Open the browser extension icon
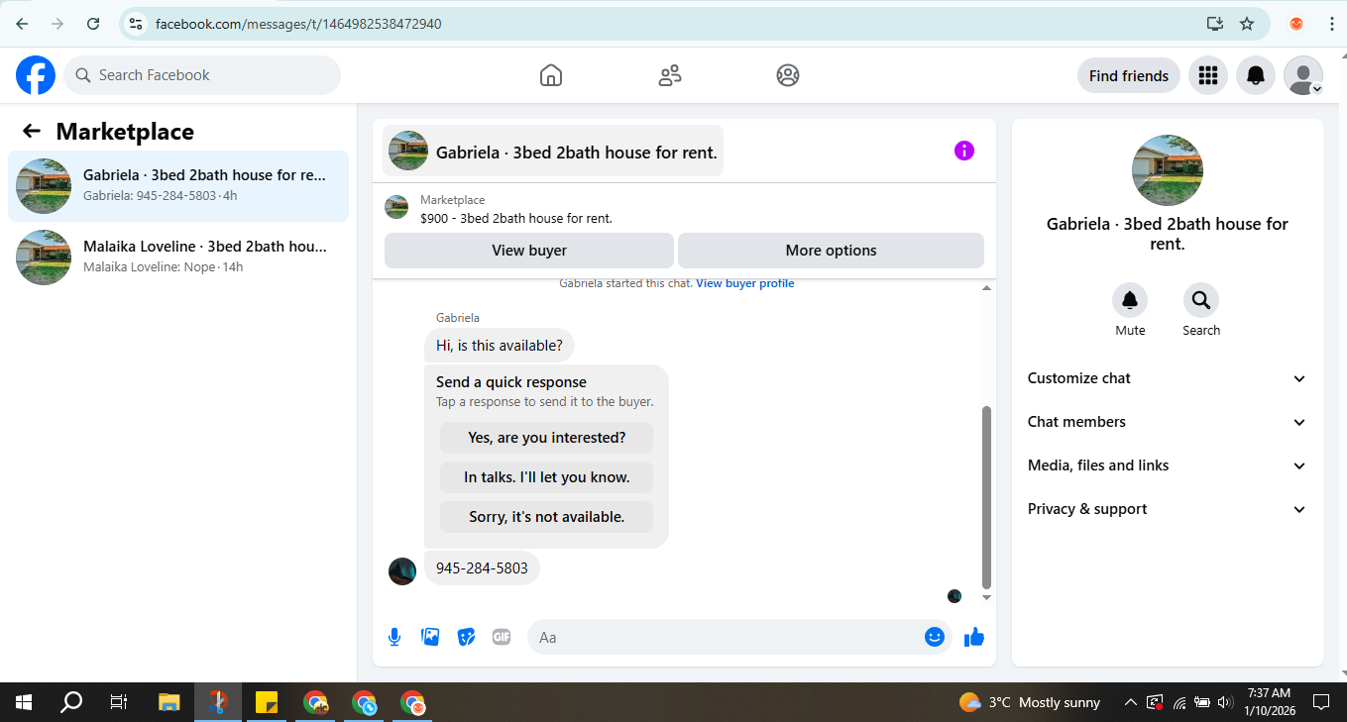 1296,24
